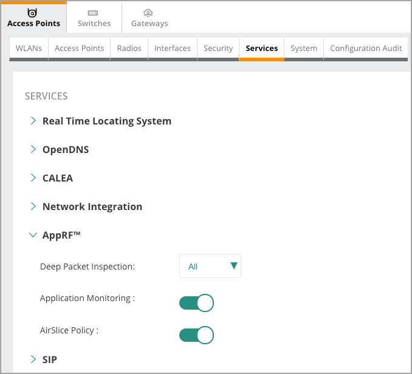Toggle the Application Monitoring switch
412x374 pixels.
[196, 302]
